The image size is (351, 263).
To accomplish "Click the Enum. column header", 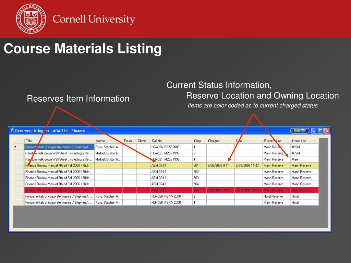I will (129, 141).
